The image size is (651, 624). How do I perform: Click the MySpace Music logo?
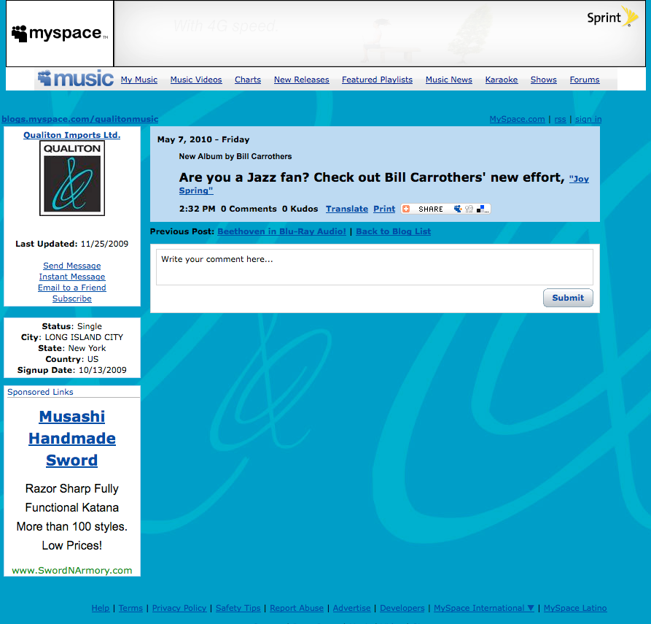coord(76,79)
